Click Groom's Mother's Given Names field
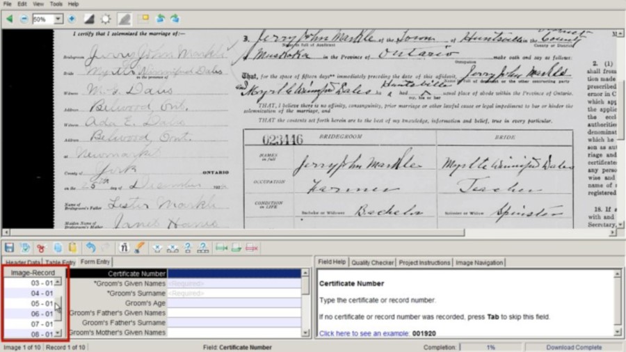This screenshot has height=352, width=626. pyautogui.click(x=234, y=332)
